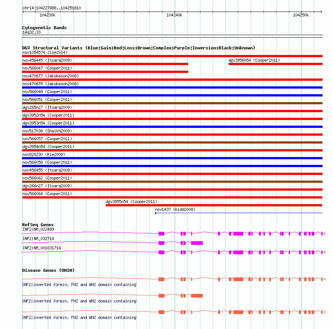
Task: Select INF2|NM_022489 transcript label
Action: 39,229
